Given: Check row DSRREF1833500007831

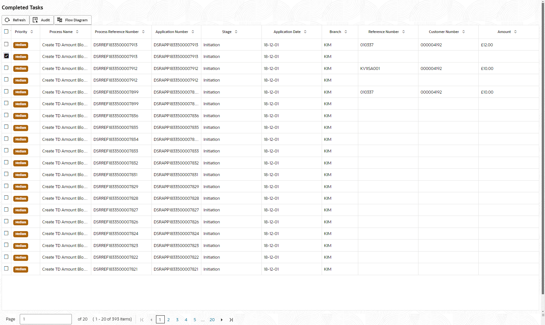Looking at the screenshot, I should (6, 174).
